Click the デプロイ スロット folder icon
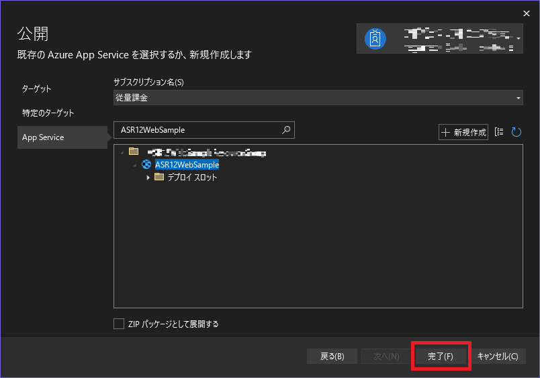This screenshot has width=540, height=378. point(159,177)
